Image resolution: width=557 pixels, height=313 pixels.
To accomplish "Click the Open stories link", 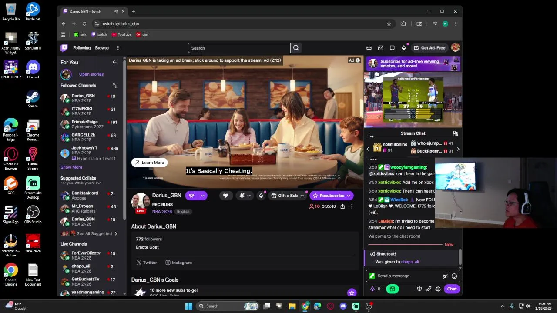I will pos(91,74).
